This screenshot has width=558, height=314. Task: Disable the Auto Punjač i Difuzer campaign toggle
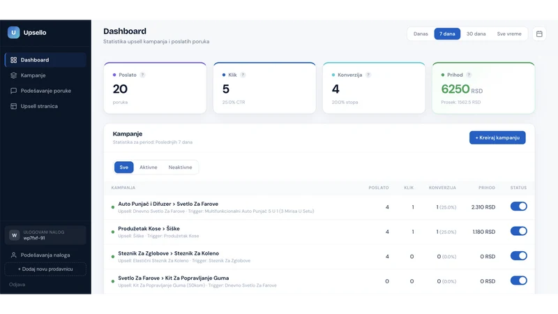pyautogui.click(x=518, y=207)
